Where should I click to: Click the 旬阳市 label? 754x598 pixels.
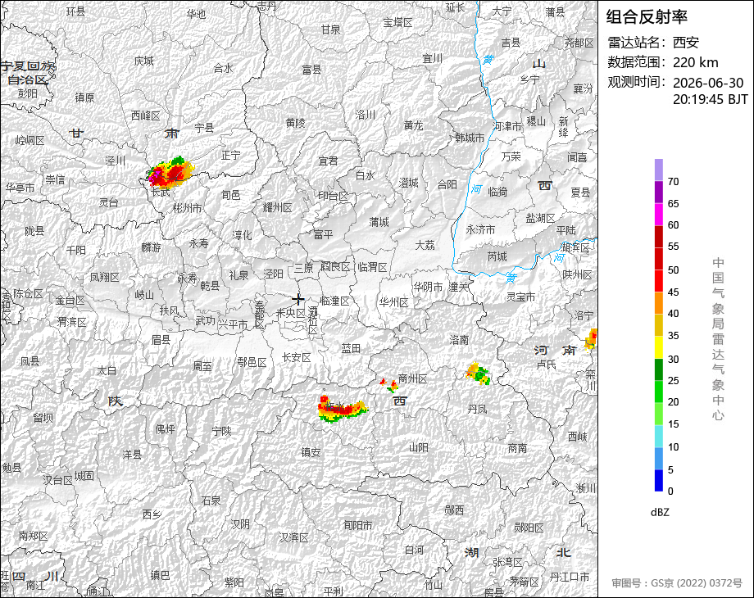(358, 525)
